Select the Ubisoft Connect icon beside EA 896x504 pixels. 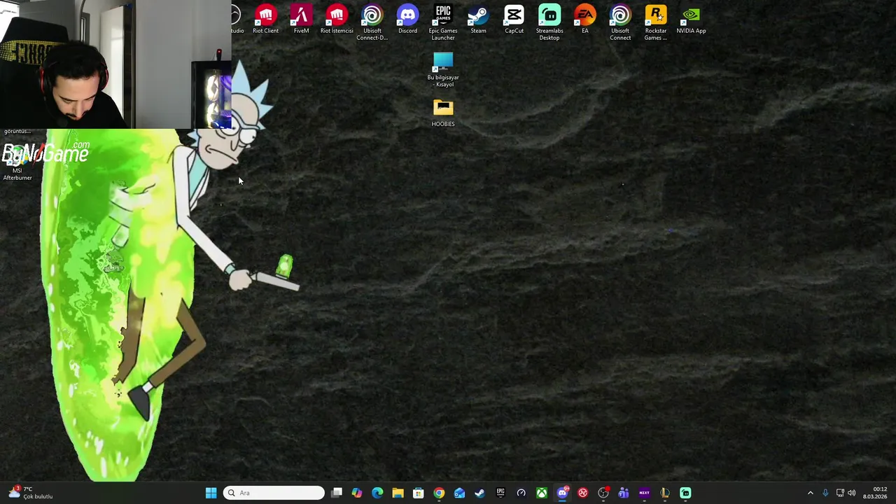pos(620,22)
